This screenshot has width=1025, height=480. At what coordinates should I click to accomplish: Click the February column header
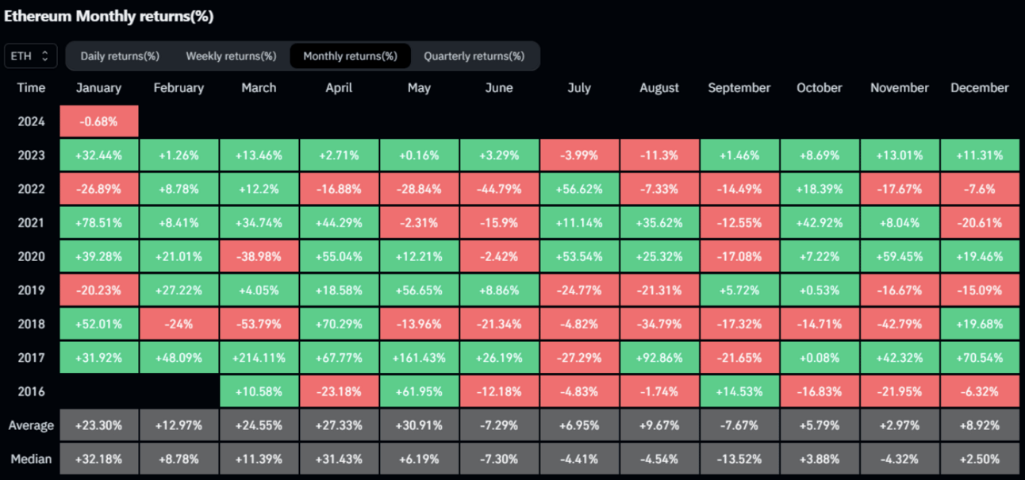(x=179, y=88)
